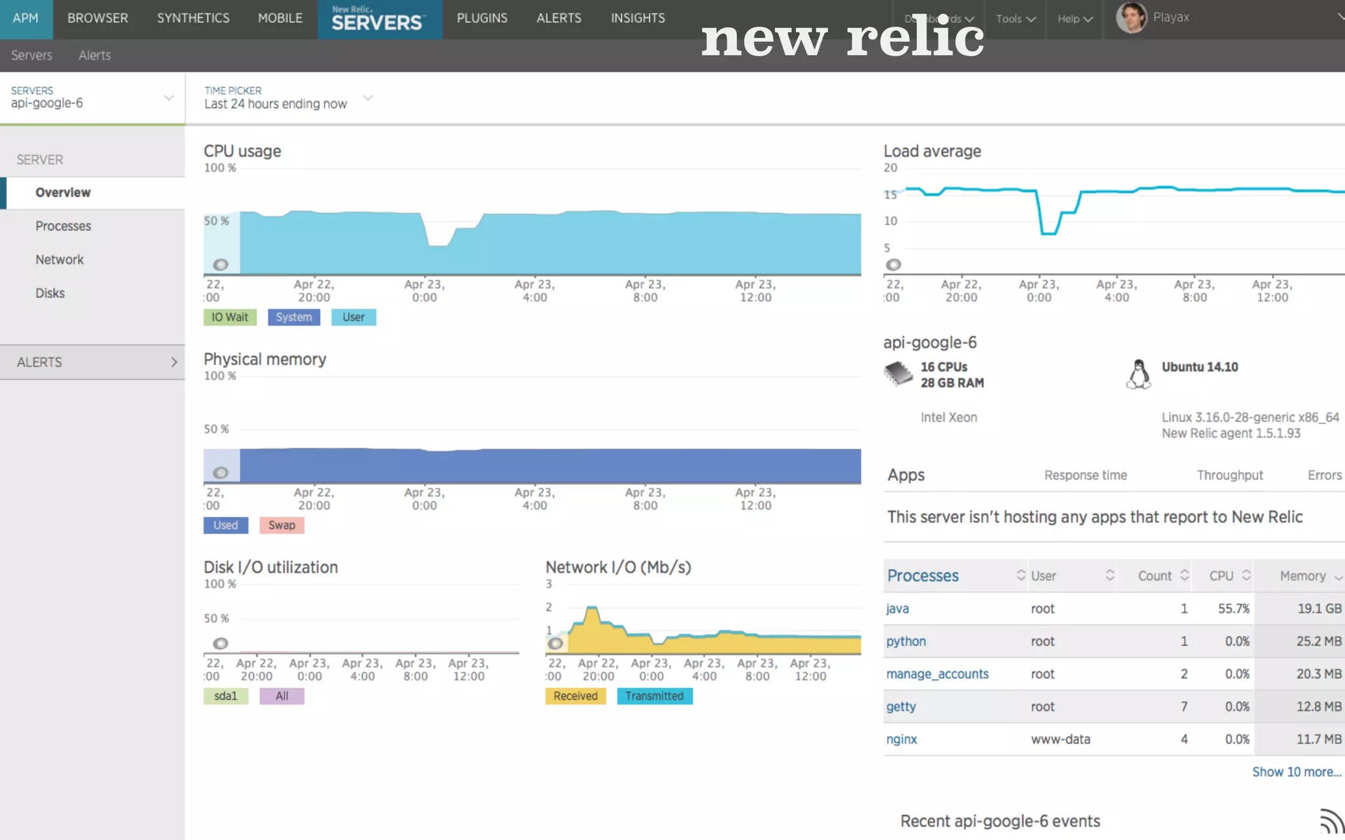
Task: Open the Servers sub-navigation link
Action: 32,56
